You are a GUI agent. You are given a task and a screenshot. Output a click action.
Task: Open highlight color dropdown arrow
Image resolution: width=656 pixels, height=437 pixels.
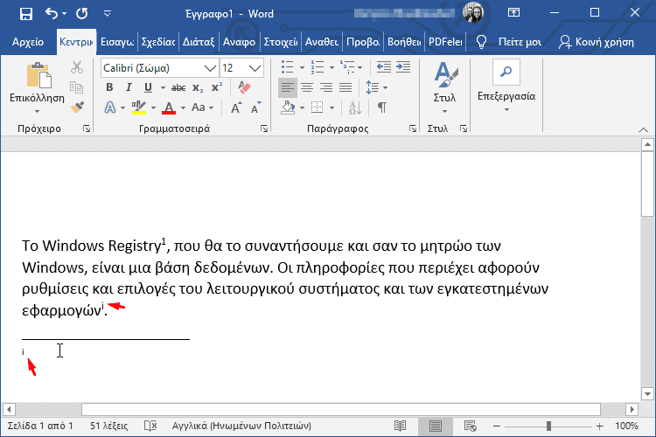(x=154, y=108)
